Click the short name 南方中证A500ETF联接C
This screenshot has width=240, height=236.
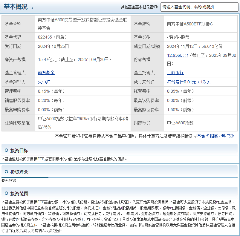[190, 24]
